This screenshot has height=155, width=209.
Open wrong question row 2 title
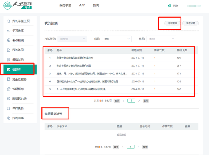[x=74, y=66]
